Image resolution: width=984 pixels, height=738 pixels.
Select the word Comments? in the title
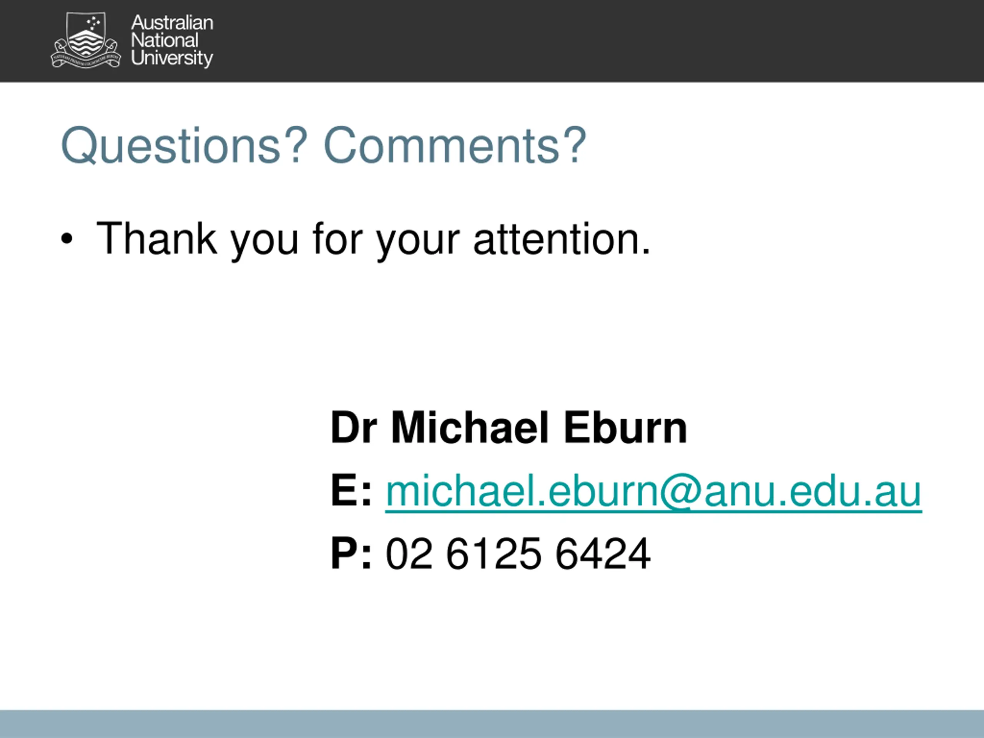[455, 145]
